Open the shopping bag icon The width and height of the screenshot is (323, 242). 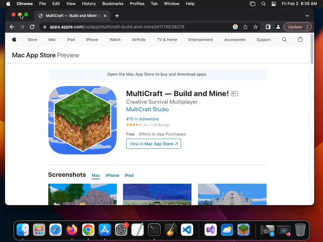pos(300,39)
